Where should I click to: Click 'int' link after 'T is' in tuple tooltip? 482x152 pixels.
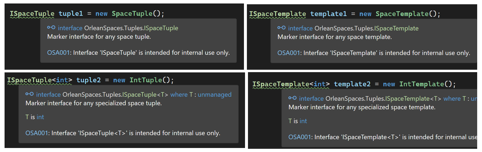pos(40,117)
